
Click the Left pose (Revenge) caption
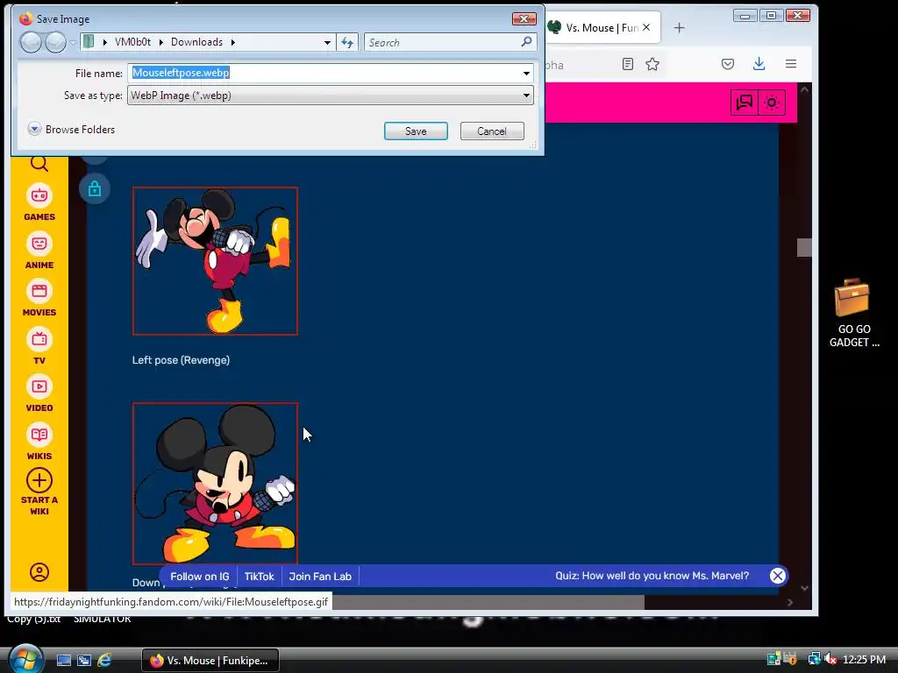[181, 360]
